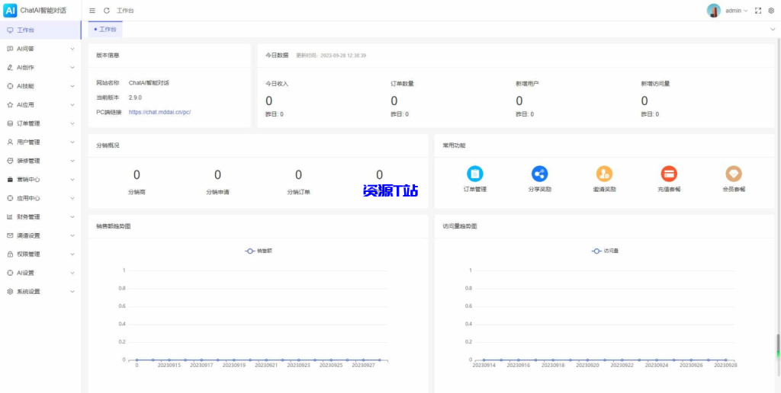The height and width of the screenshot is (393, 781).
Task: Expand the 财务管理 menu chevron
Action: click(x=72, y=217)
